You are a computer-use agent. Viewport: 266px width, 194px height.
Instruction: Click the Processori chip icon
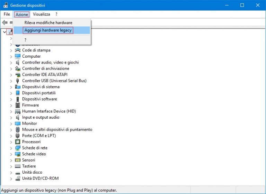click(x=18, y=142)
